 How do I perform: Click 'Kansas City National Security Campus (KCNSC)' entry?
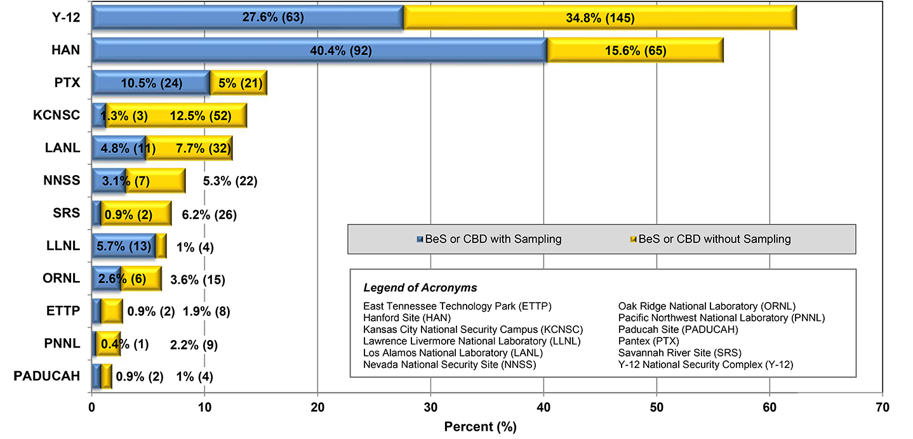472,329
